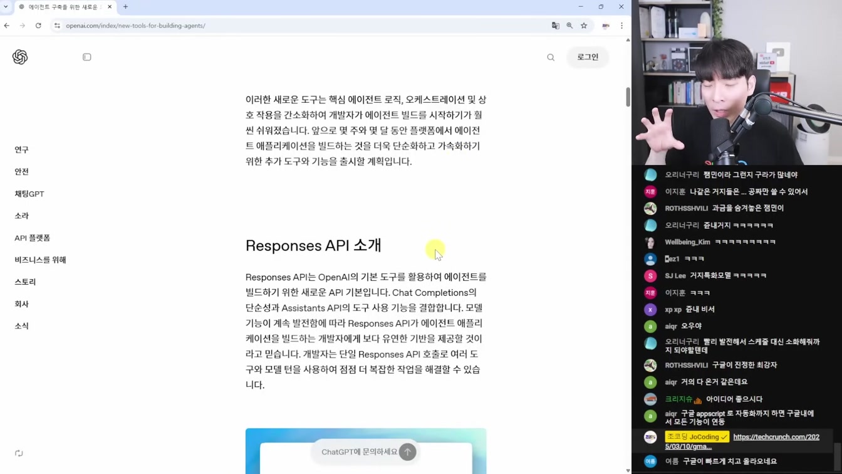Open the 소식 sidebar menu item
842x474 pixels.
click(x=22, y=326)
